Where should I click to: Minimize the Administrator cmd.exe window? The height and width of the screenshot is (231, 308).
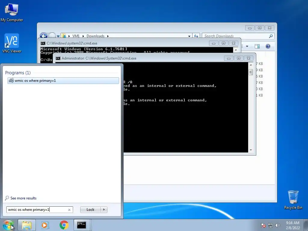click(x=229, y=58)
